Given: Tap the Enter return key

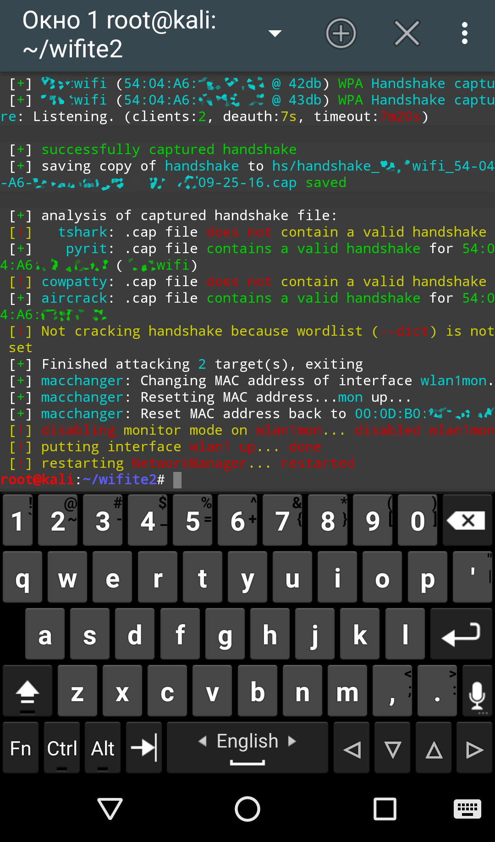Looking at the screenshot, I should point(461,634).
